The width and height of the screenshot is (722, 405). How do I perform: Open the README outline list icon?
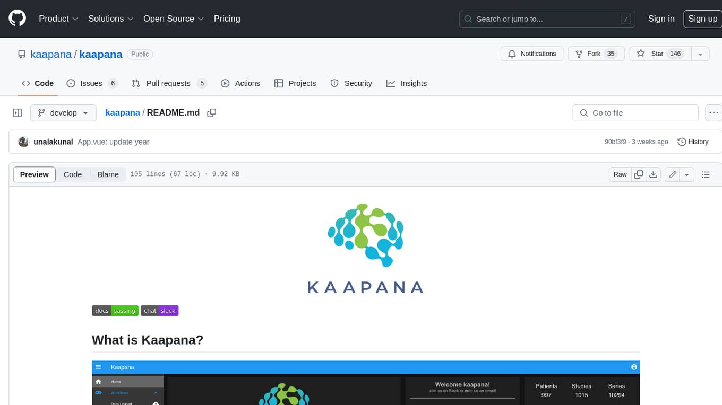(x=706, y=174)
